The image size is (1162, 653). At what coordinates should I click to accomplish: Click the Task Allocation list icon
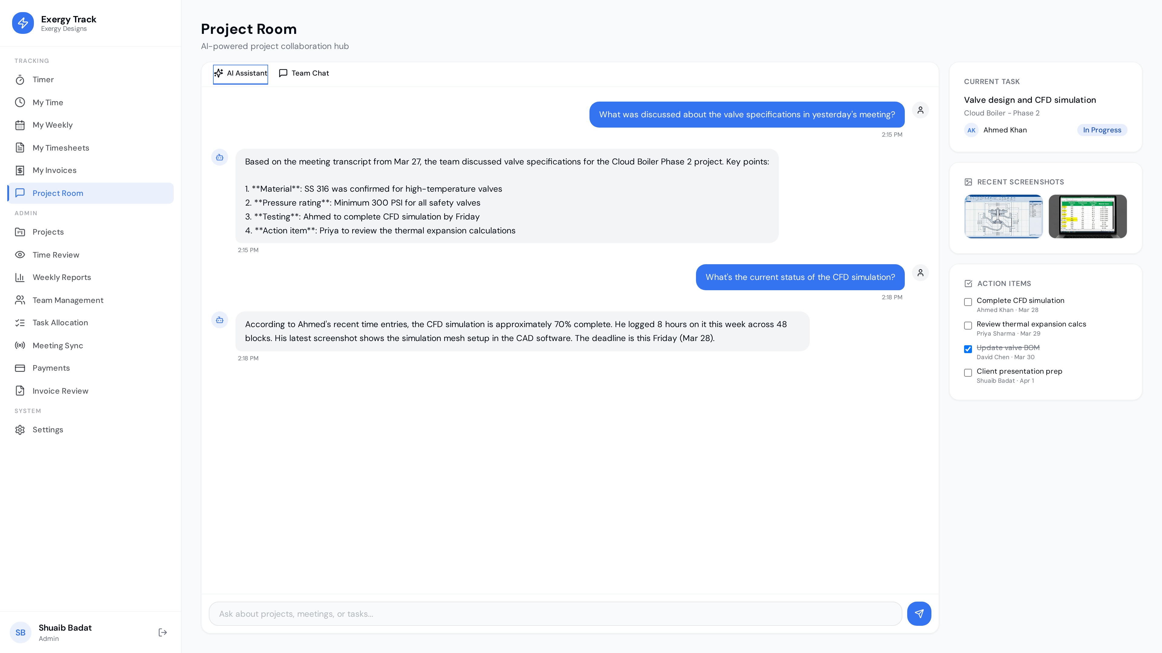point(20,323)
